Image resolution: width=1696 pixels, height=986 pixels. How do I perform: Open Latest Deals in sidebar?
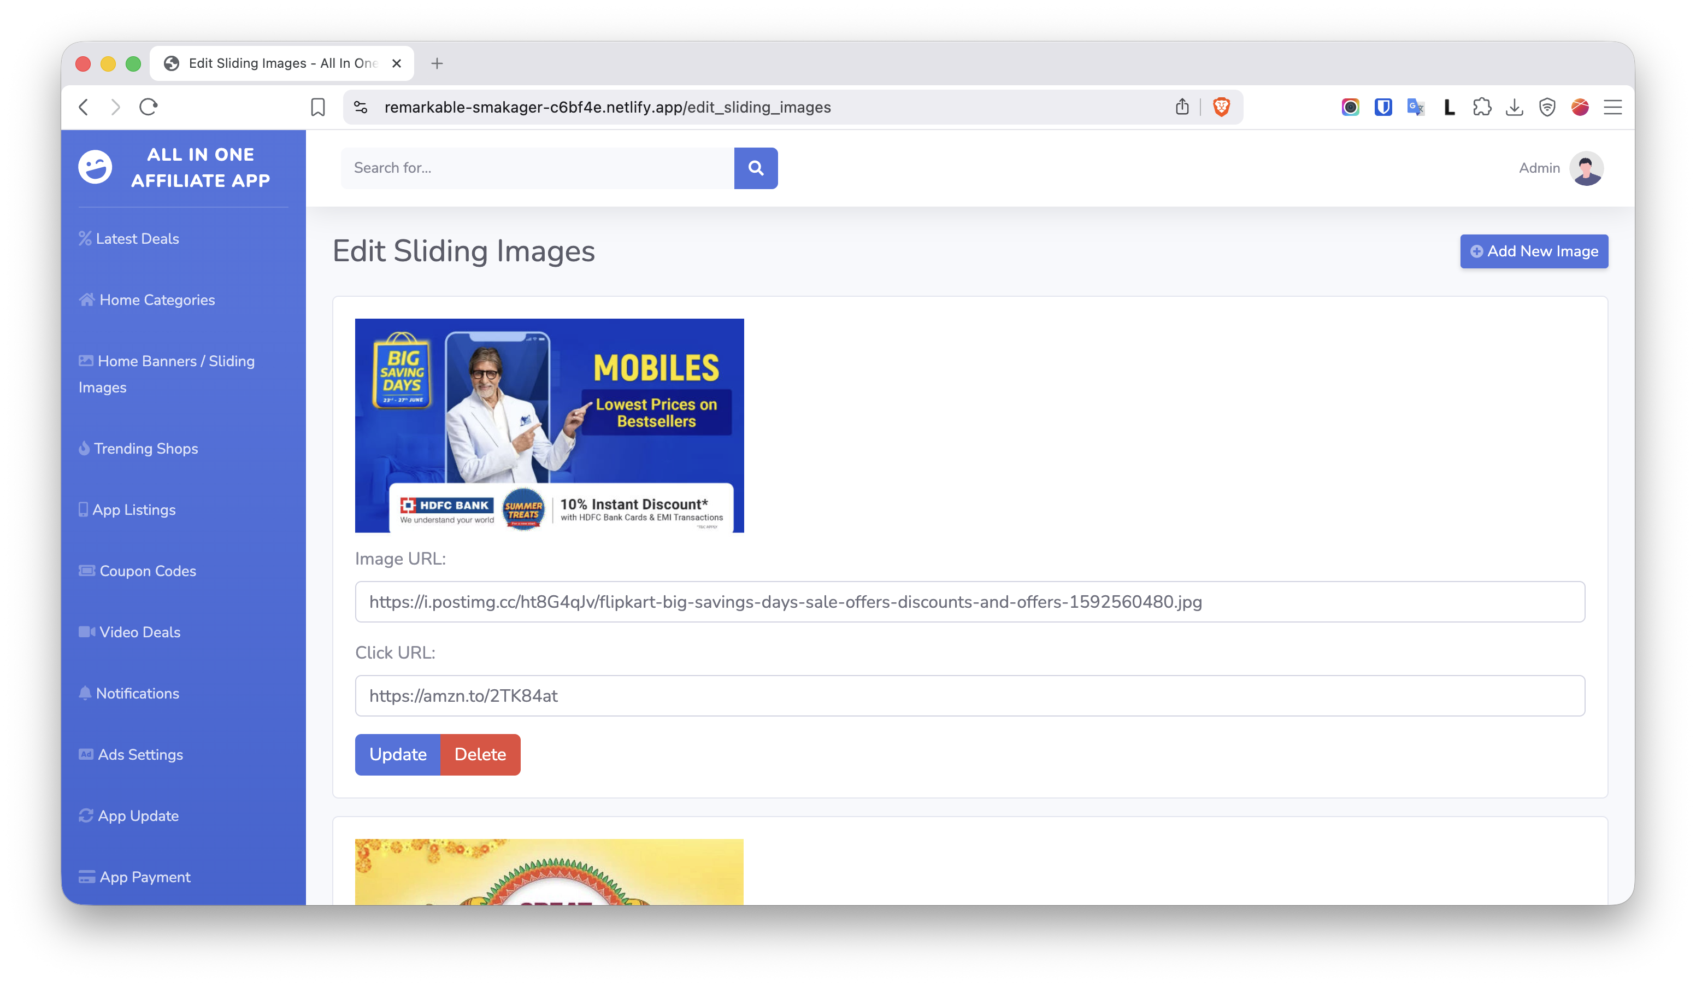[128, 238]
